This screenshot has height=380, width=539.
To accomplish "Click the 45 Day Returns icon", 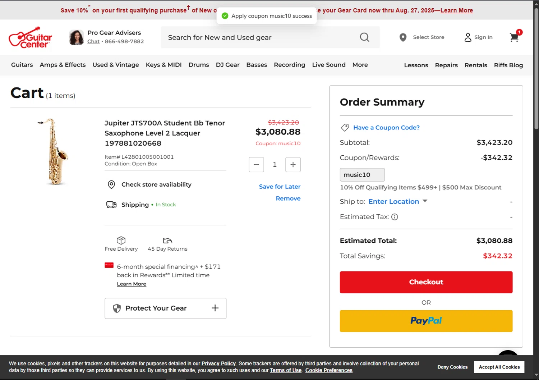I will point(167,241).
